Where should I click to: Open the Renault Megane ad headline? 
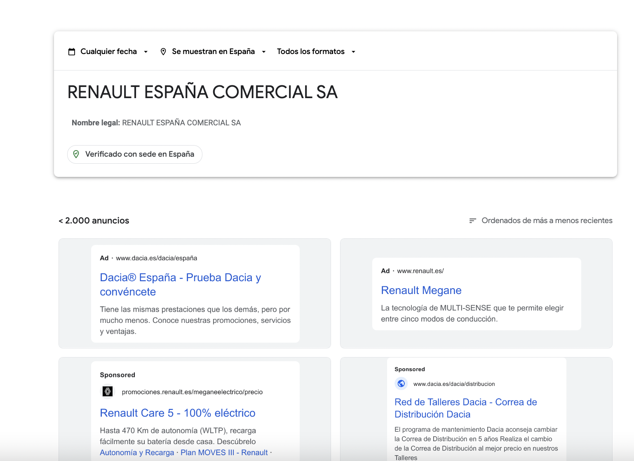point(421,290)
